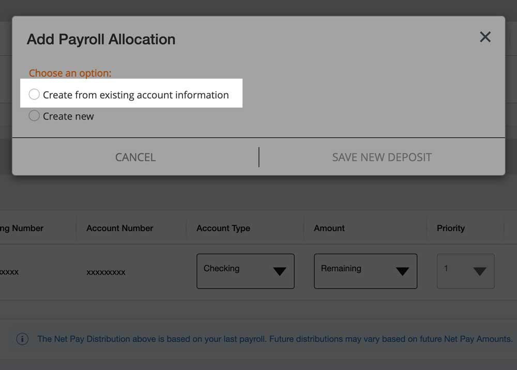Viewport: 517px width, 370px height.
Task: Select the Create new option
Action: coord(67,115)
